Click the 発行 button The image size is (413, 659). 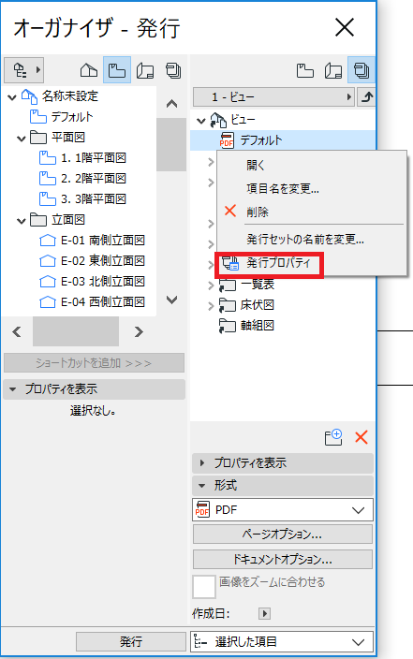coord(131,642)
